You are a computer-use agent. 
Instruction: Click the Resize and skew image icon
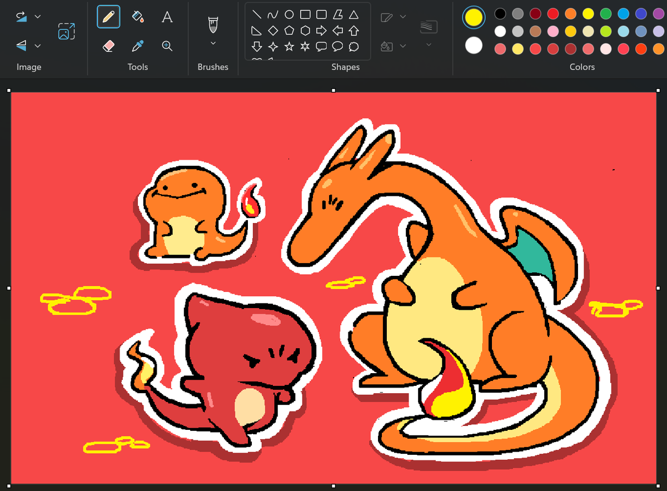pyautogui.click(x=66, y=31)
